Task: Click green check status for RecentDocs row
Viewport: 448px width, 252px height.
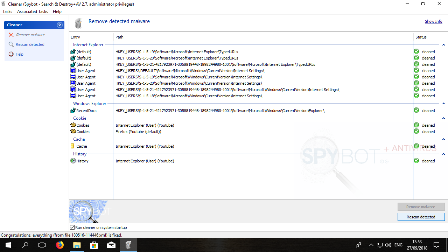Action: pyautogui.click(x=416, y=110)
